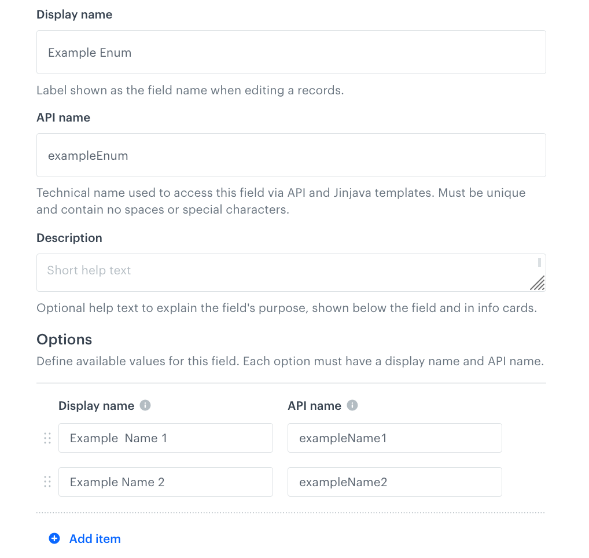This screenshot has height=558, width=589.
Task: Click the Description label above the help text box
Action: point(69,237)
